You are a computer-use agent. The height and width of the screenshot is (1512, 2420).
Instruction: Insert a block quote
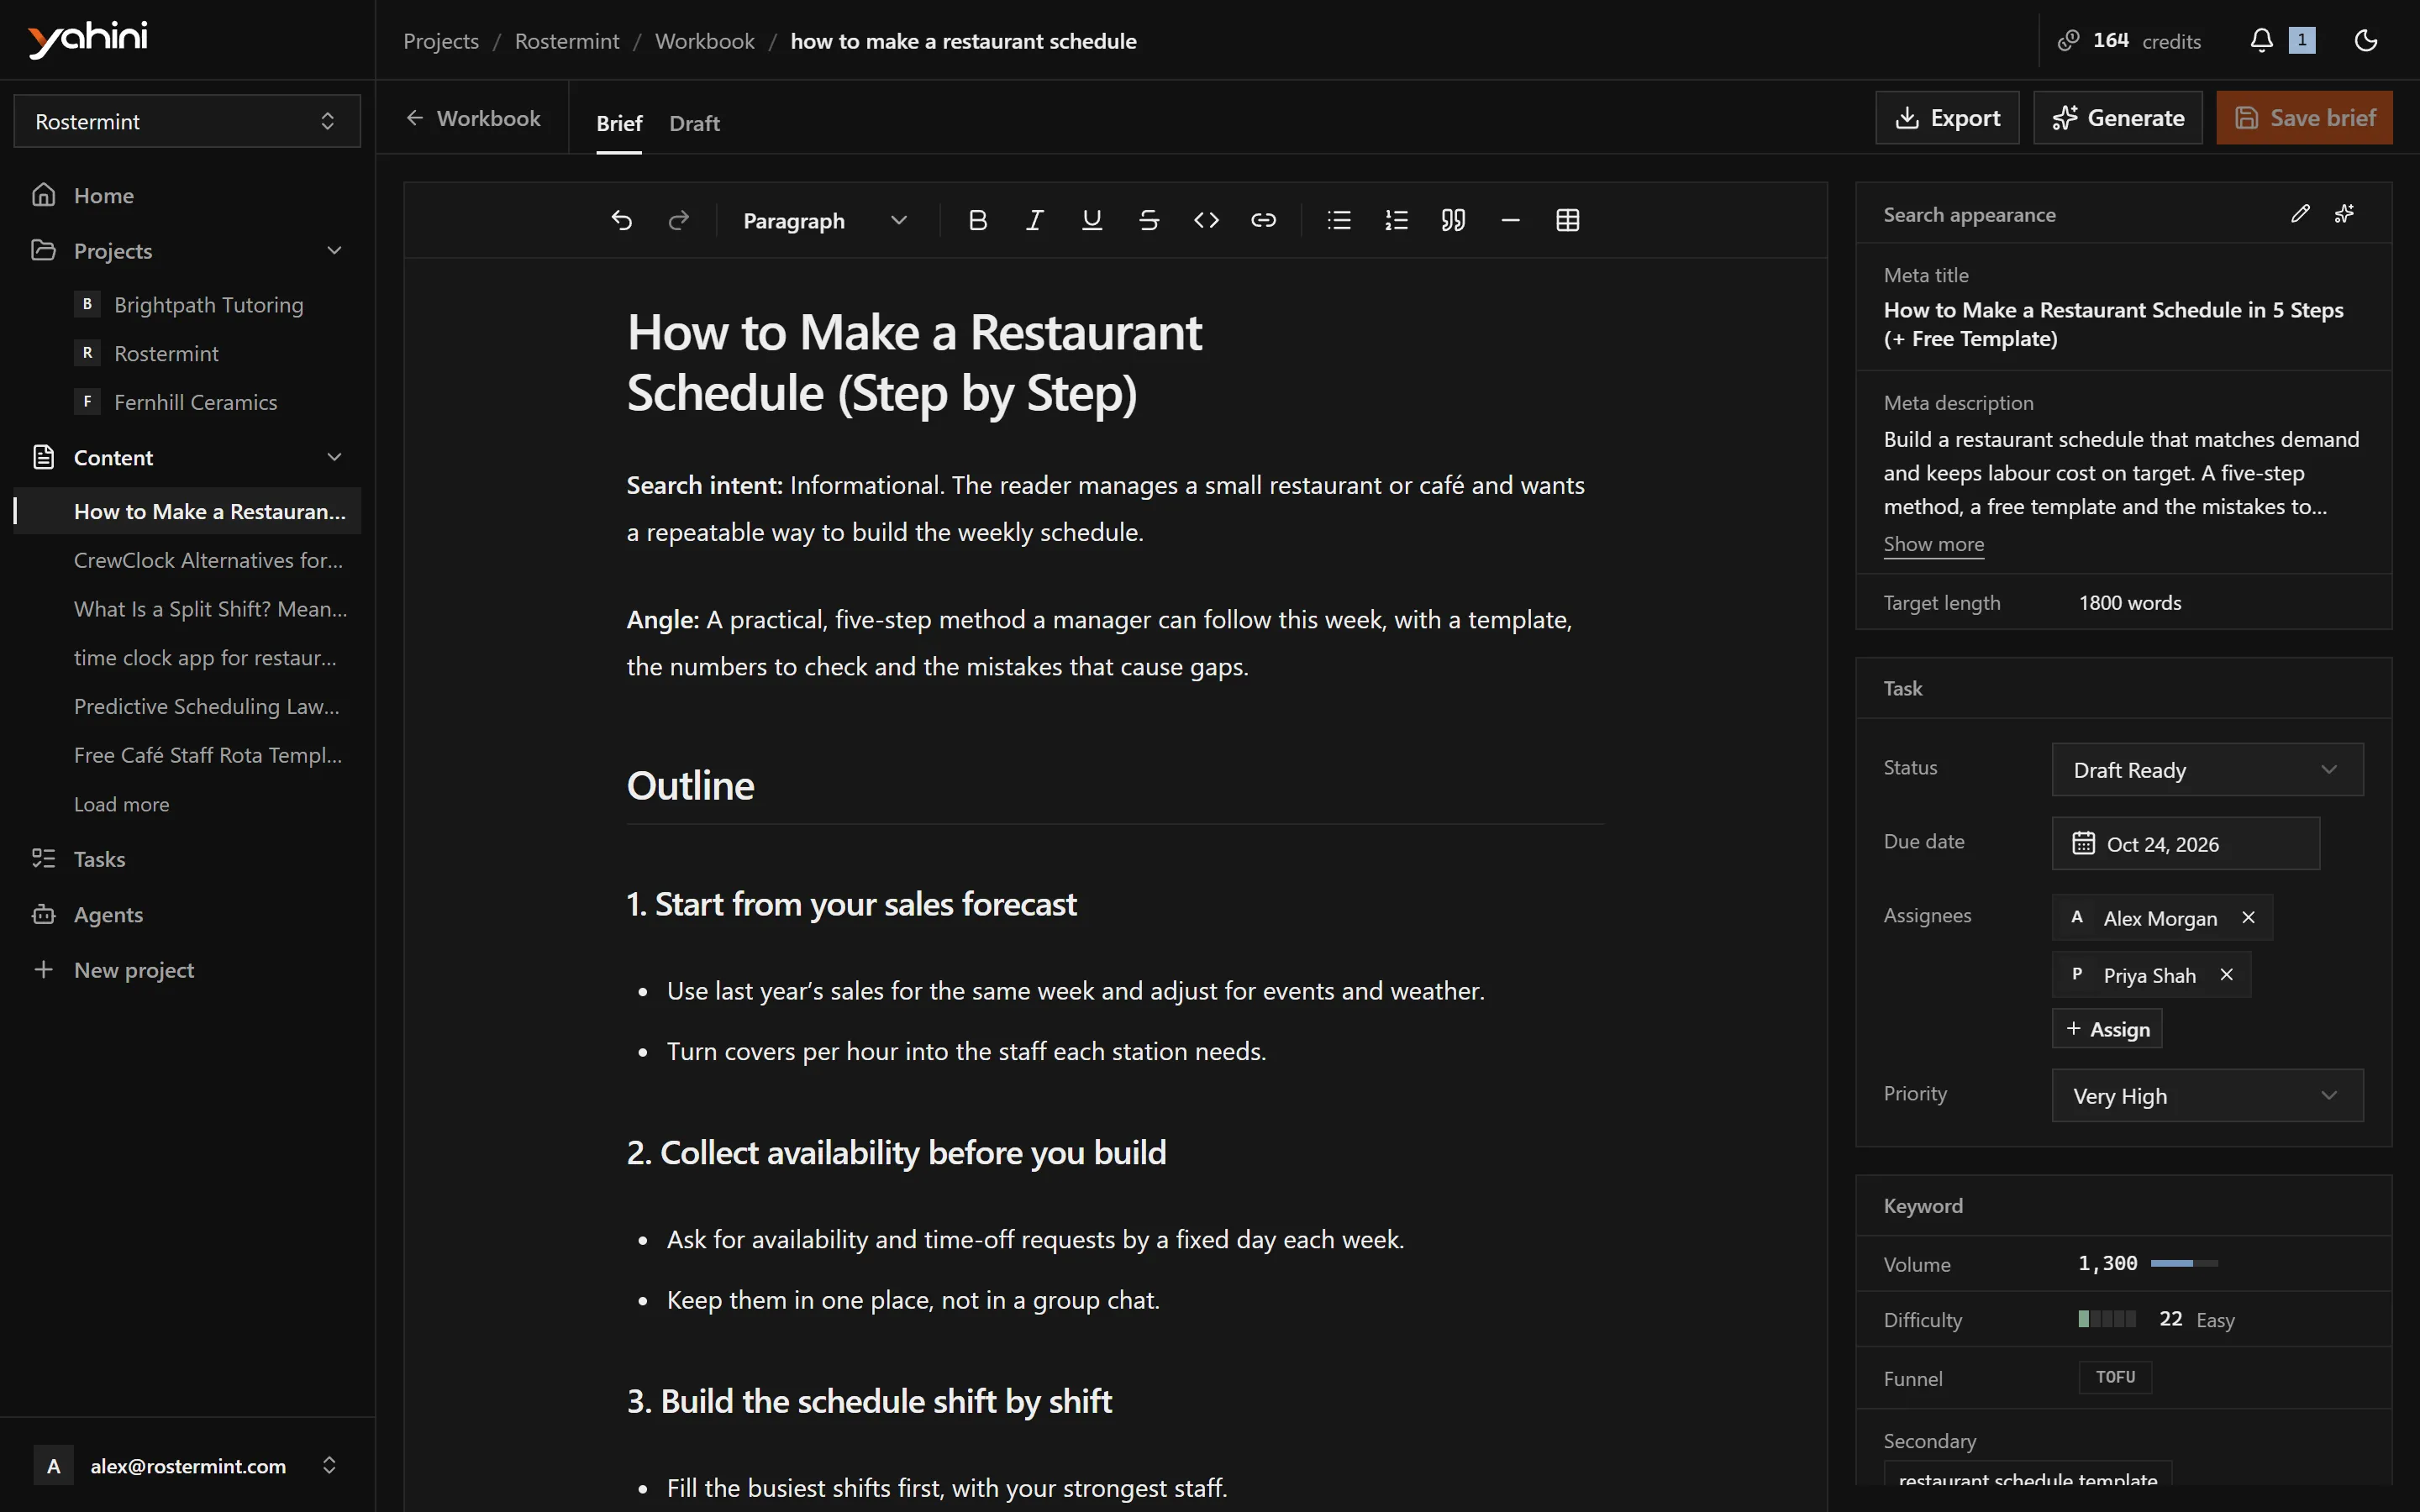click(x=1453, y=220)
